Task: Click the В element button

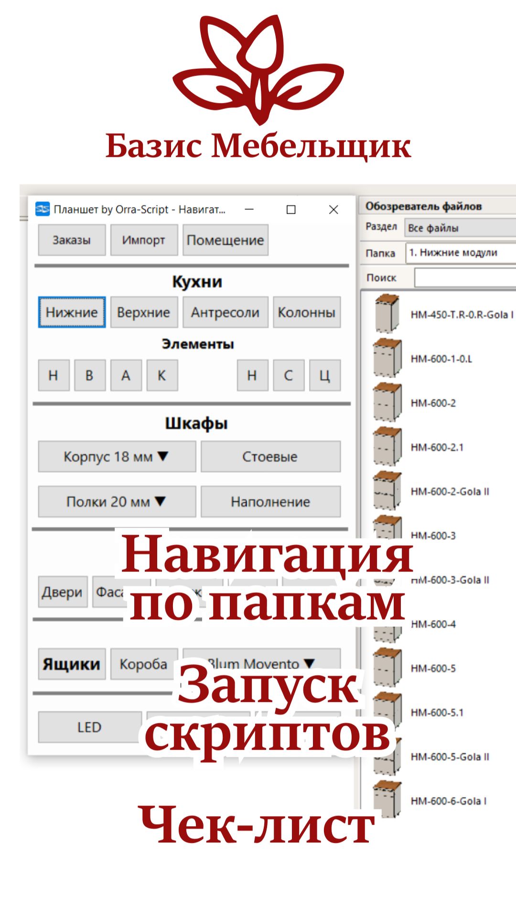Action: (90, 375)
